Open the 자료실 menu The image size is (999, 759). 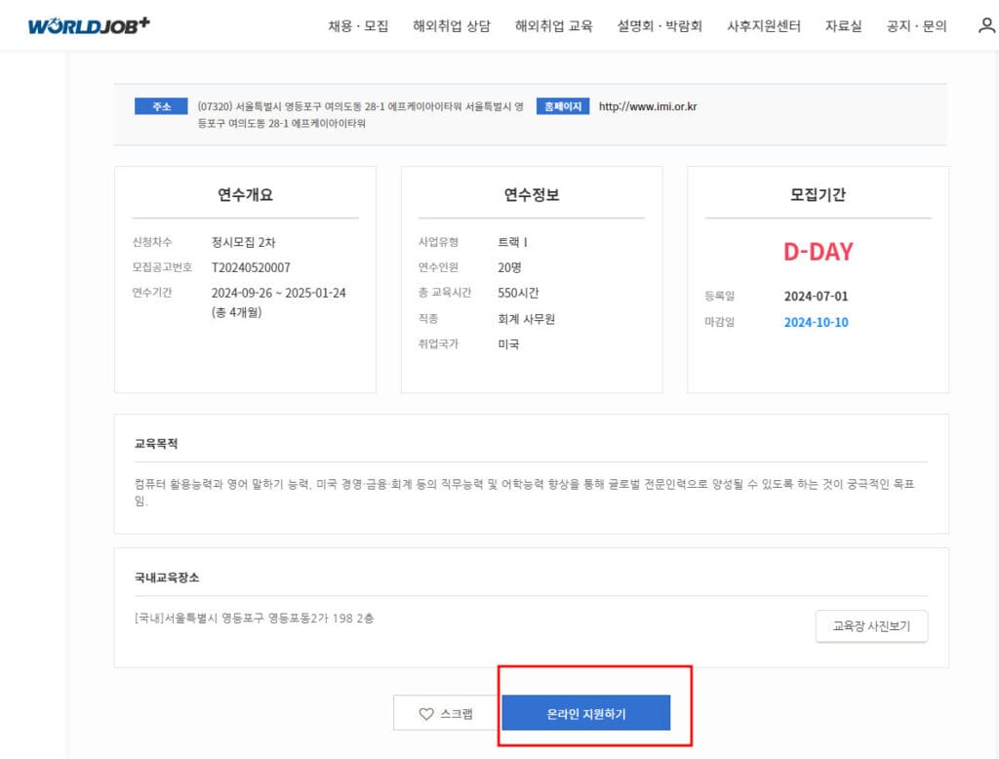(843, 27)
